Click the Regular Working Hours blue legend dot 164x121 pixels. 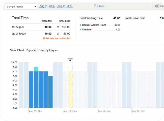coord(81,25)
